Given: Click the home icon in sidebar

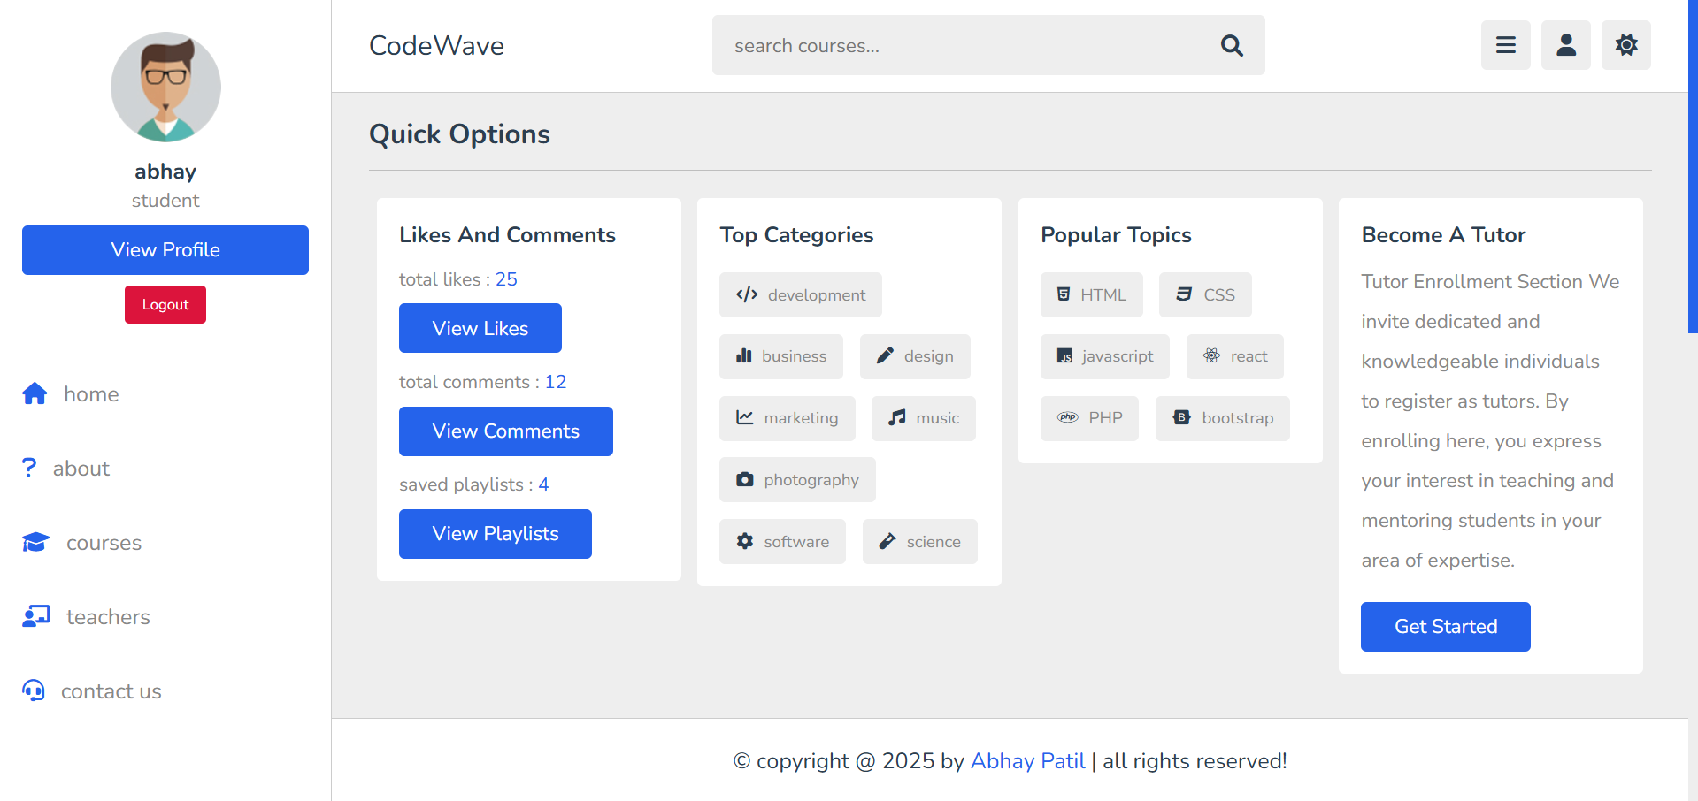Looking at the screenshot, I should (35, 393).
